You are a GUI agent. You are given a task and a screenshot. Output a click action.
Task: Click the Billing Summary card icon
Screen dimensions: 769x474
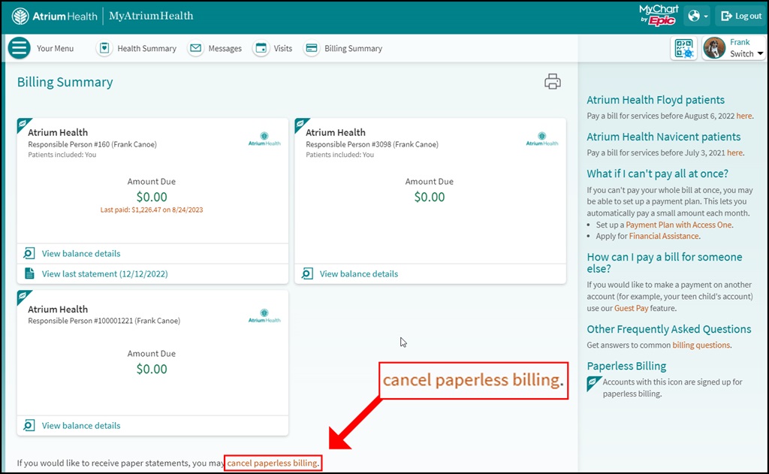pyautogui.click(x=312, y=48)
